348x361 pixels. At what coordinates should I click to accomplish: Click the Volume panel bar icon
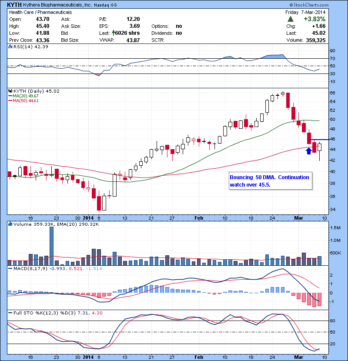[10, 224]
